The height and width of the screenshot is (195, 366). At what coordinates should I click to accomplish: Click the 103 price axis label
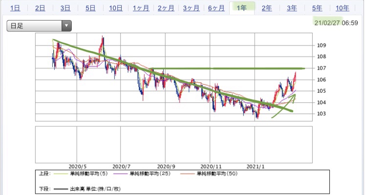[322, 114]
